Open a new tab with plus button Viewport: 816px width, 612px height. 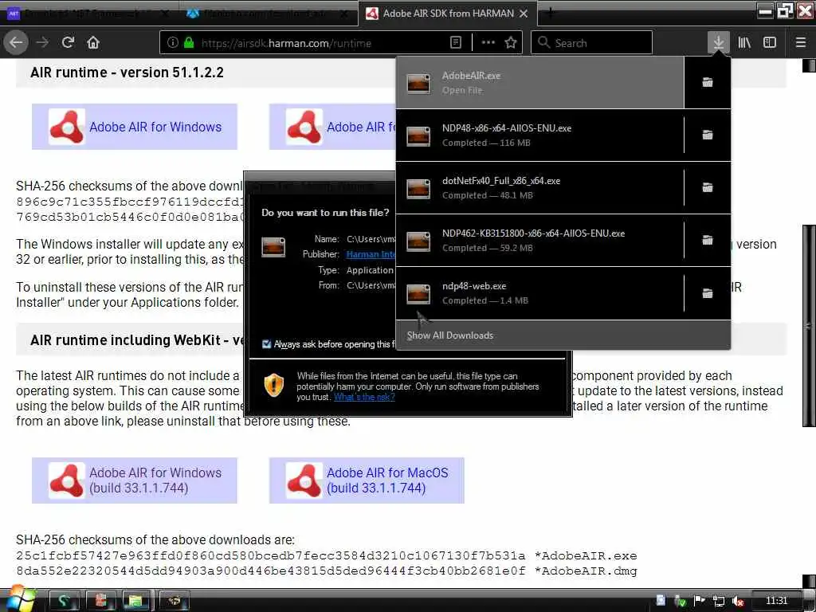550,13
